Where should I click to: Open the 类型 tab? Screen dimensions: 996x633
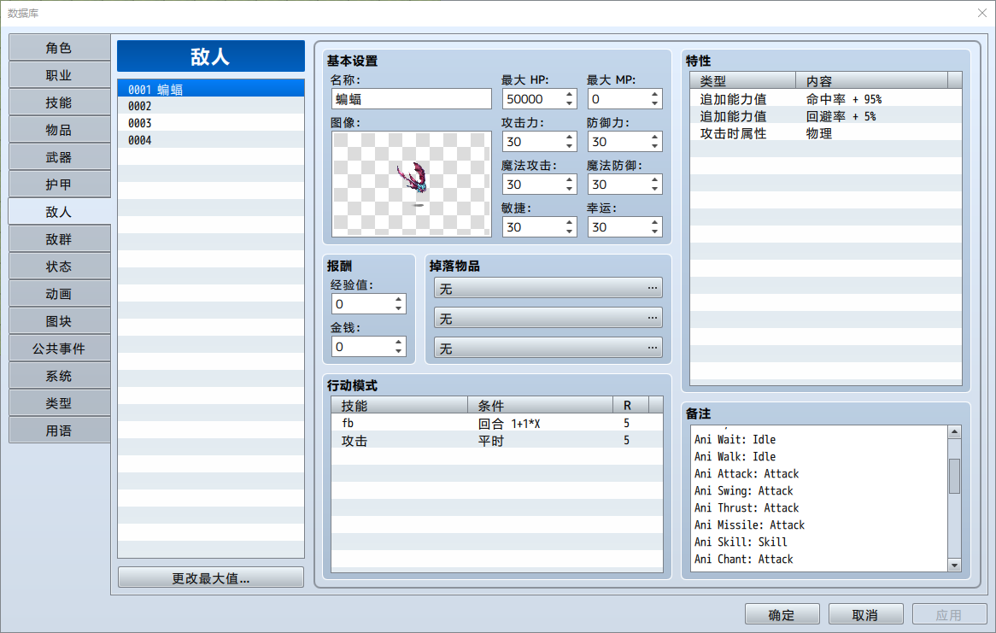tap(59, 403)
